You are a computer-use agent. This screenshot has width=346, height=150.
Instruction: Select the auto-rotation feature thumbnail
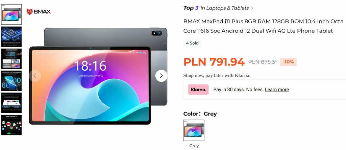tap(11, 103)
